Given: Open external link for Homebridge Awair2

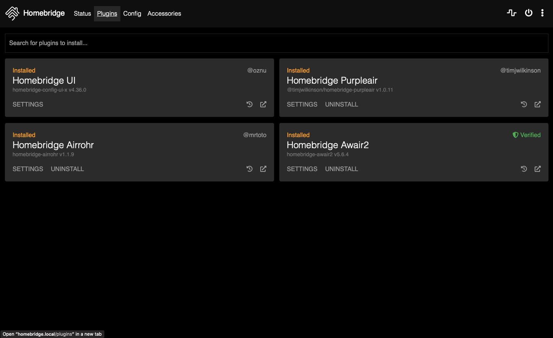Looking at the screenshot, I should 538,169.
